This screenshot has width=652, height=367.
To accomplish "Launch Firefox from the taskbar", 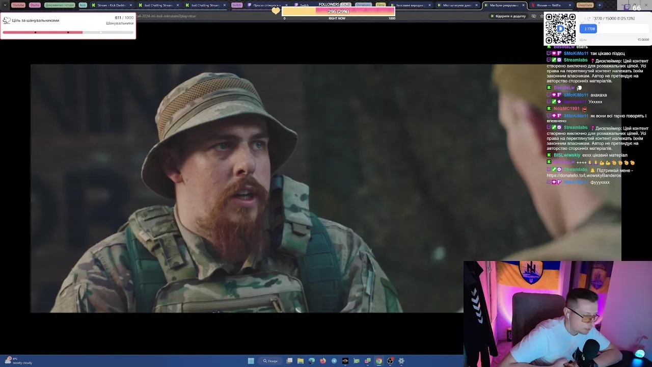I will 323,361.
